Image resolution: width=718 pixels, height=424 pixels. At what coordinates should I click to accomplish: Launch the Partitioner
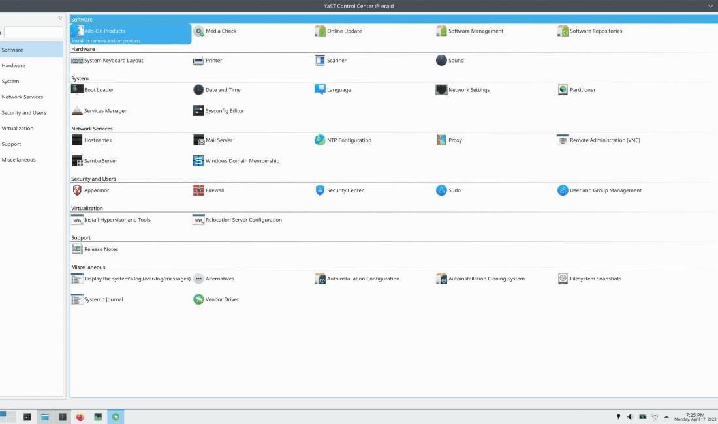[576, 89]
